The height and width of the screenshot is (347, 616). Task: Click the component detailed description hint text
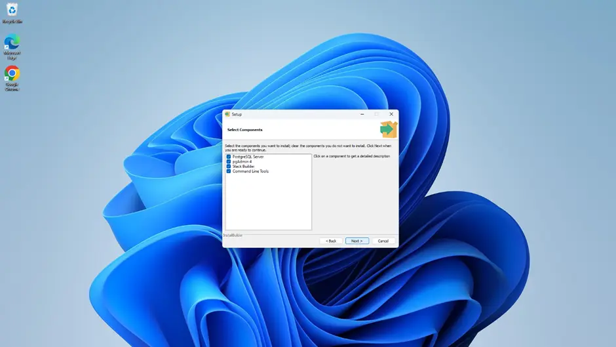(x=352, y=156)
